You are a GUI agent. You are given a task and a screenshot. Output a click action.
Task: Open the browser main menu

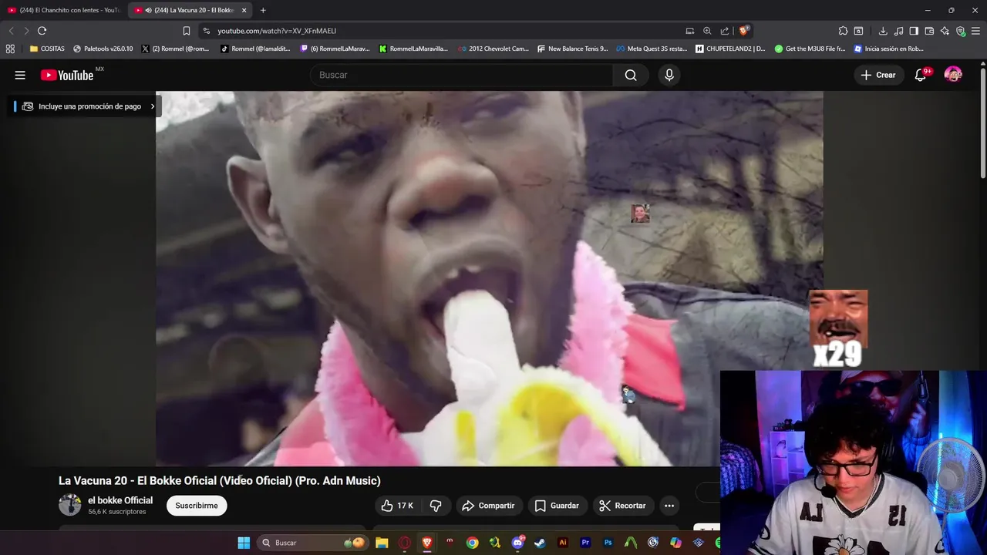coord(976,31)
